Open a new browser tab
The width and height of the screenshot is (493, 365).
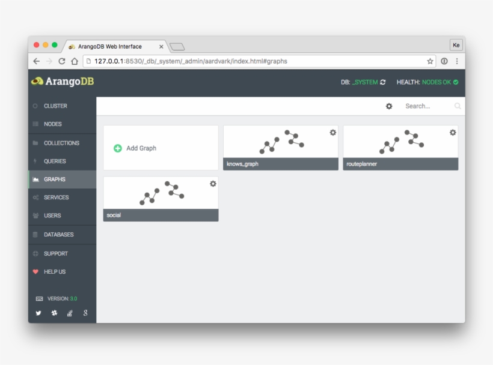[x=177, y=47]
